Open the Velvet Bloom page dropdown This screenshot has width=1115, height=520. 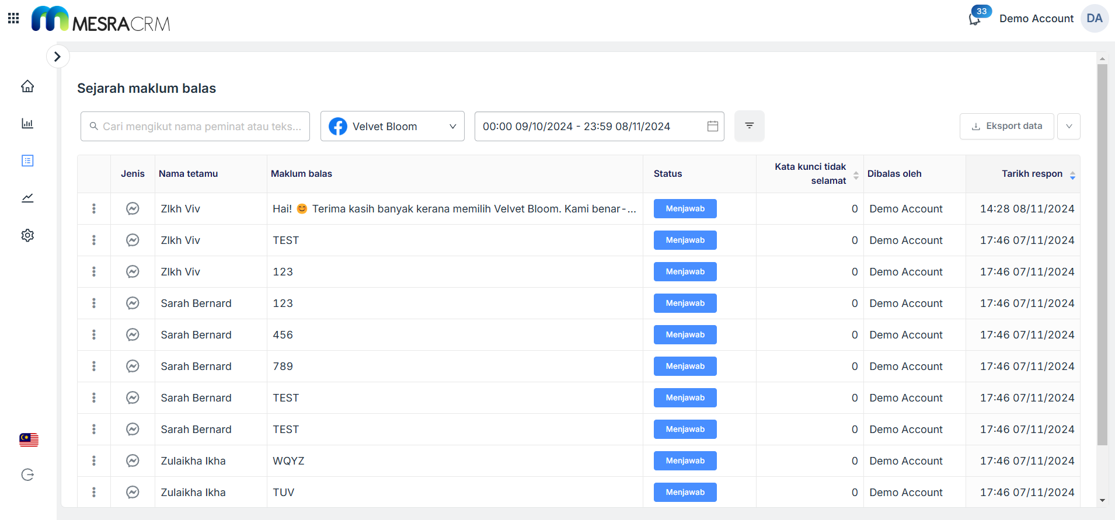point(392,127)
